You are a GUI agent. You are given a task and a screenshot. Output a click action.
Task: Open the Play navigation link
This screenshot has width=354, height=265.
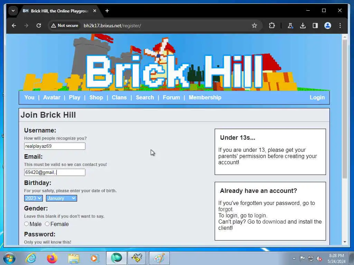[75, 98]
